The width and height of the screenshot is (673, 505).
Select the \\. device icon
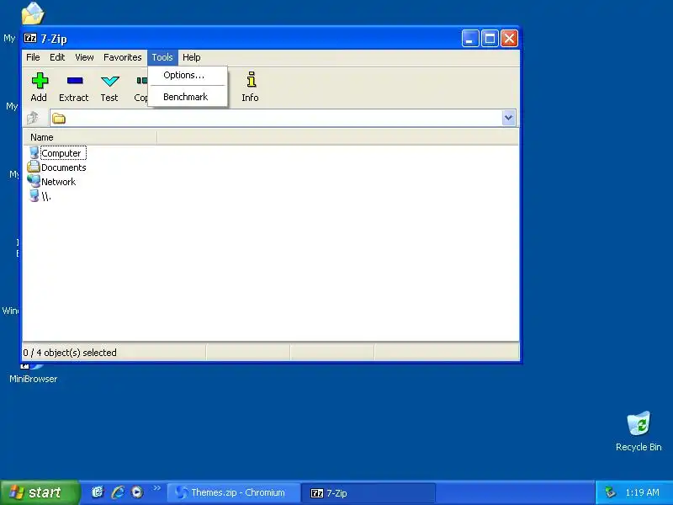[34, 195]
